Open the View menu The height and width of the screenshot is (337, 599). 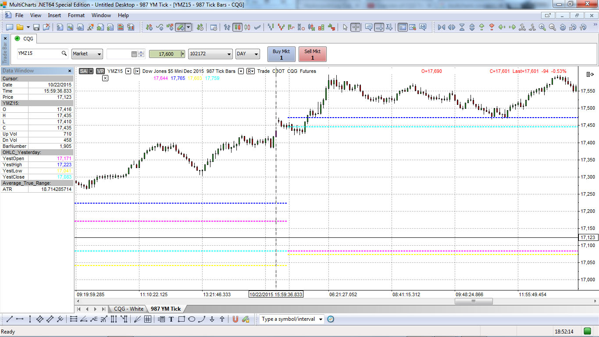point(36,15)
